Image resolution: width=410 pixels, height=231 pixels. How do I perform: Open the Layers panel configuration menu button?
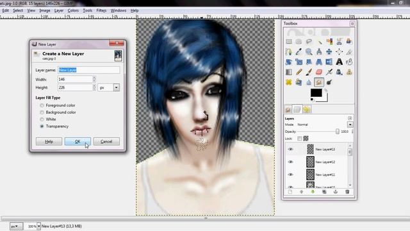pos(350,118)
